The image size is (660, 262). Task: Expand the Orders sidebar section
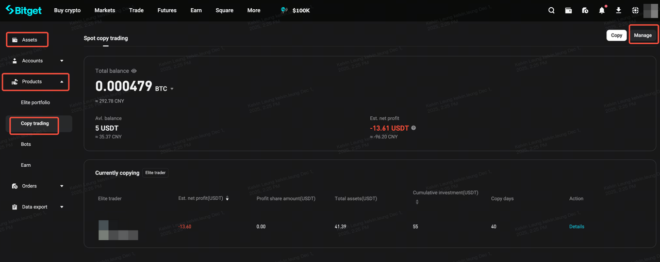pyautogui.click(x=62, y=186)
